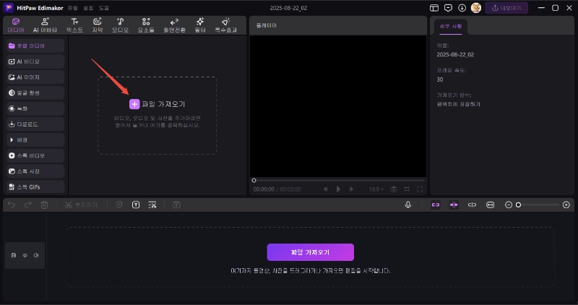Select 얼굴 합성 in the sidebar
Screen dimensions: 578x305
tap(35, 93)
